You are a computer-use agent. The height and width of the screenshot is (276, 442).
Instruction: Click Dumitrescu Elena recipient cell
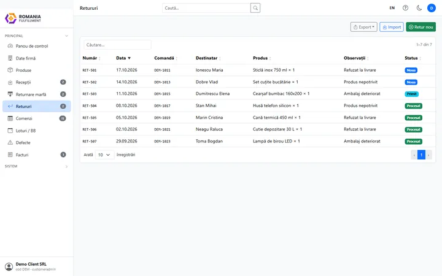tap(212, 93)
